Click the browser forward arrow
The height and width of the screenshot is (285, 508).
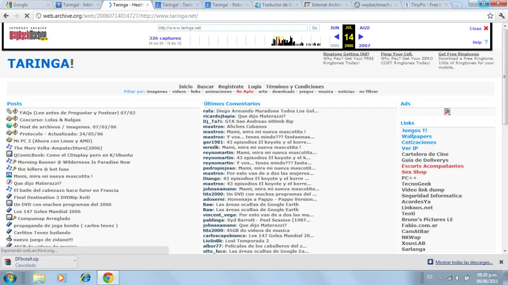pyautogui.click(x=16, y=15)
